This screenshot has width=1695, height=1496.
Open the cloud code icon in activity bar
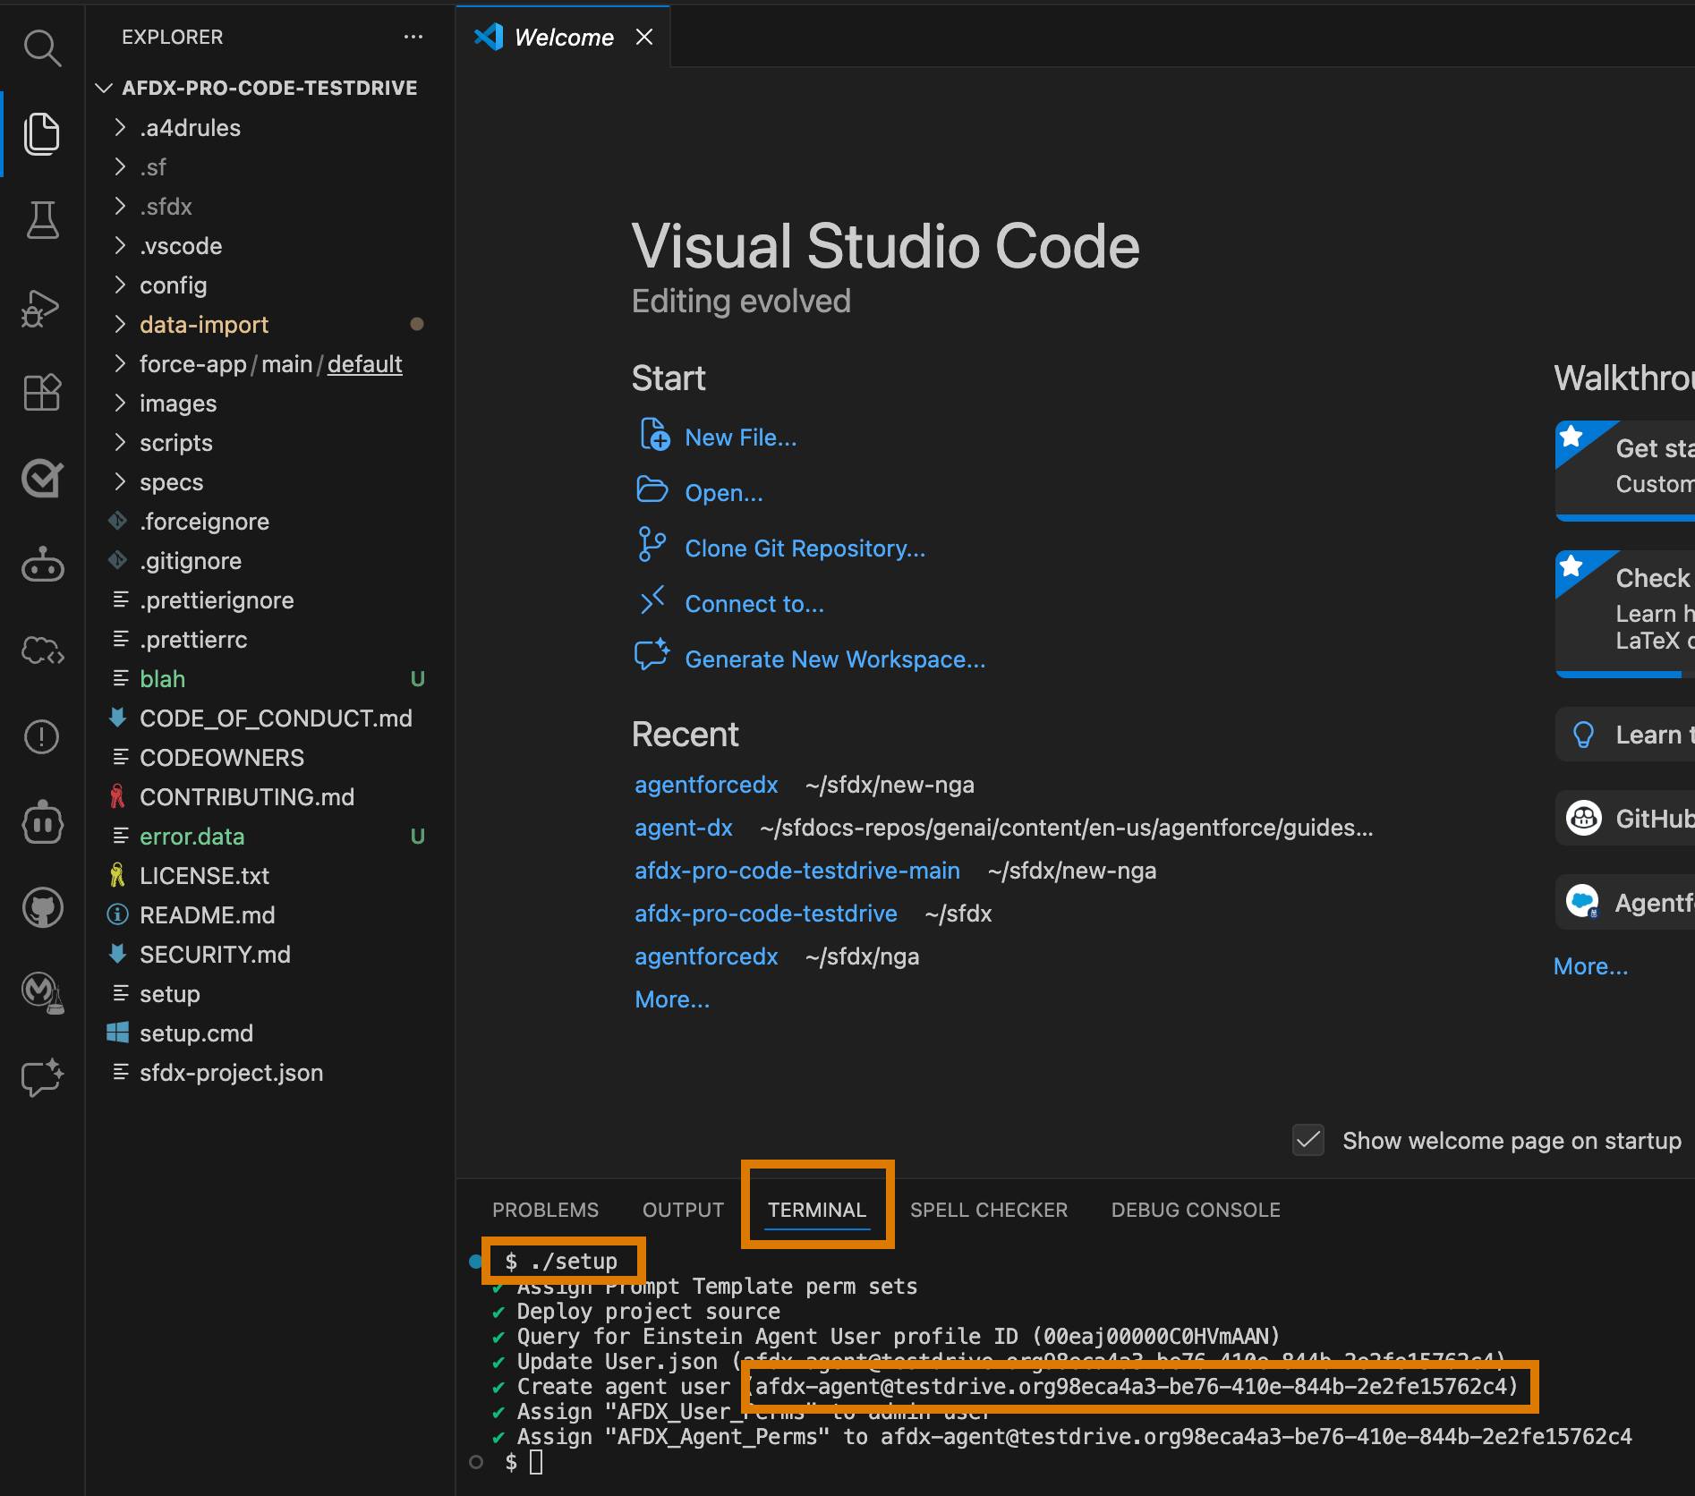coord(42,650)
